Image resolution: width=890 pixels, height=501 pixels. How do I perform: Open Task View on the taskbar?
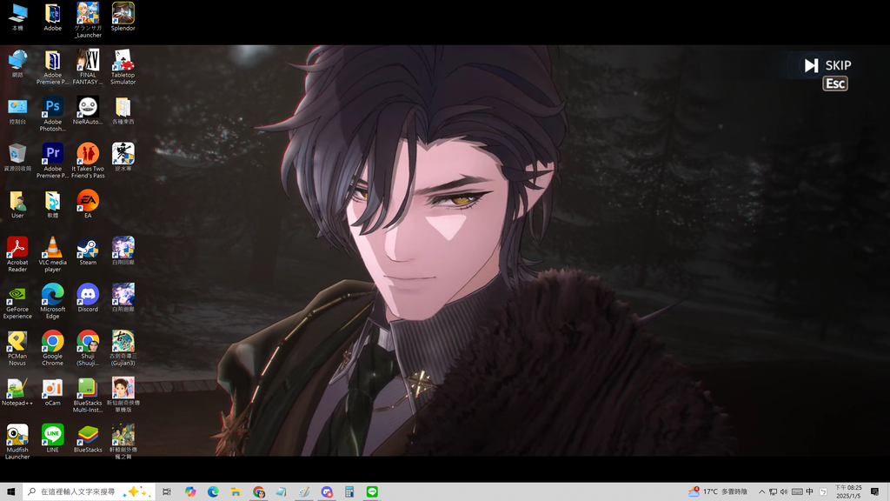(167, 492)
